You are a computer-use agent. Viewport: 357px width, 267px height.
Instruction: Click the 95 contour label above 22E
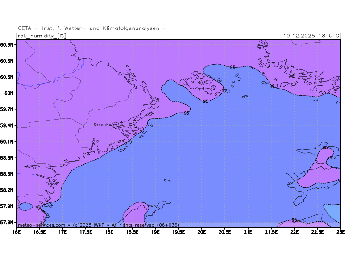click(x=294, y=220)
